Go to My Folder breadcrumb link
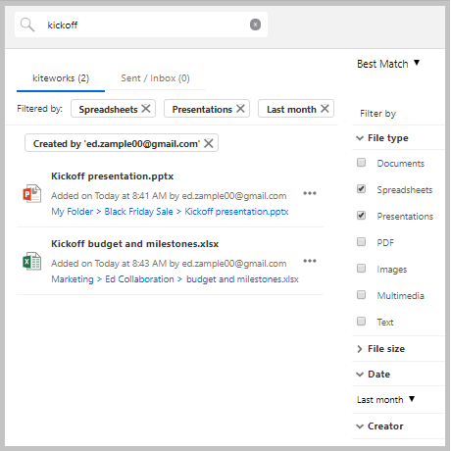451x451 pixels. tap(73, 212)
